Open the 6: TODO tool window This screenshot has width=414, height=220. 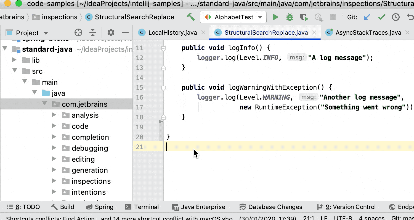pos(23,207)
